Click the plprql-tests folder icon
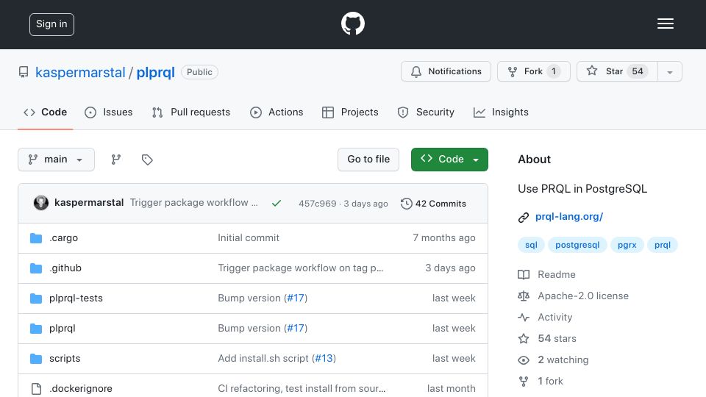 36,298
